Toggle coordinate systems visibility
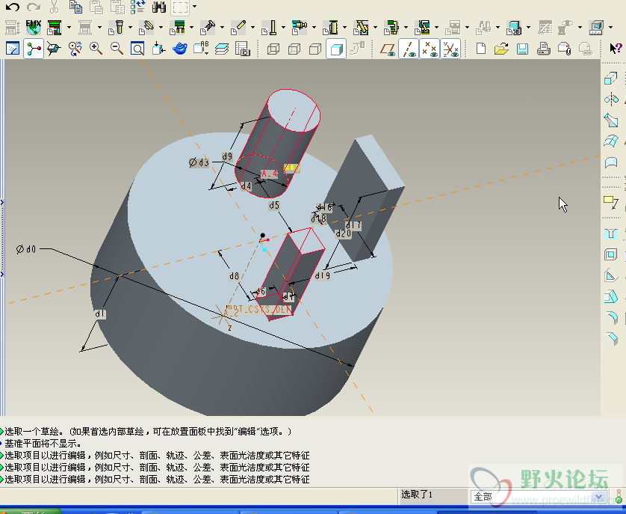The width and height of the screenshot is (626, 514). (450, 49)
